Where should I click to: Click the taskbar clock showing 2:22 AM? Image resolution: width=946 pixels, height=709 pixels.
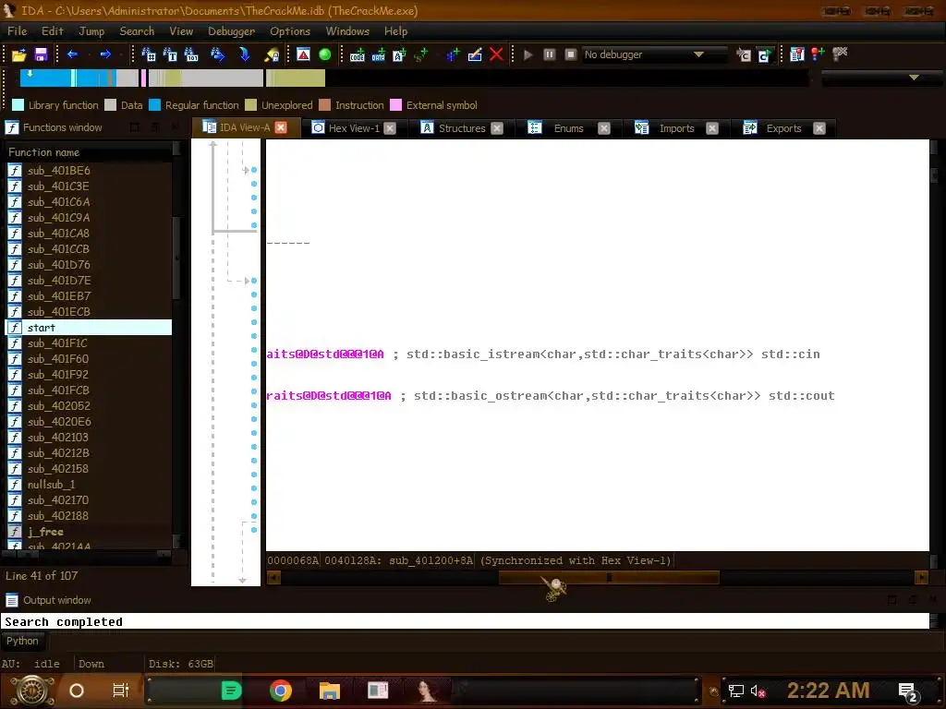(828, 691)
